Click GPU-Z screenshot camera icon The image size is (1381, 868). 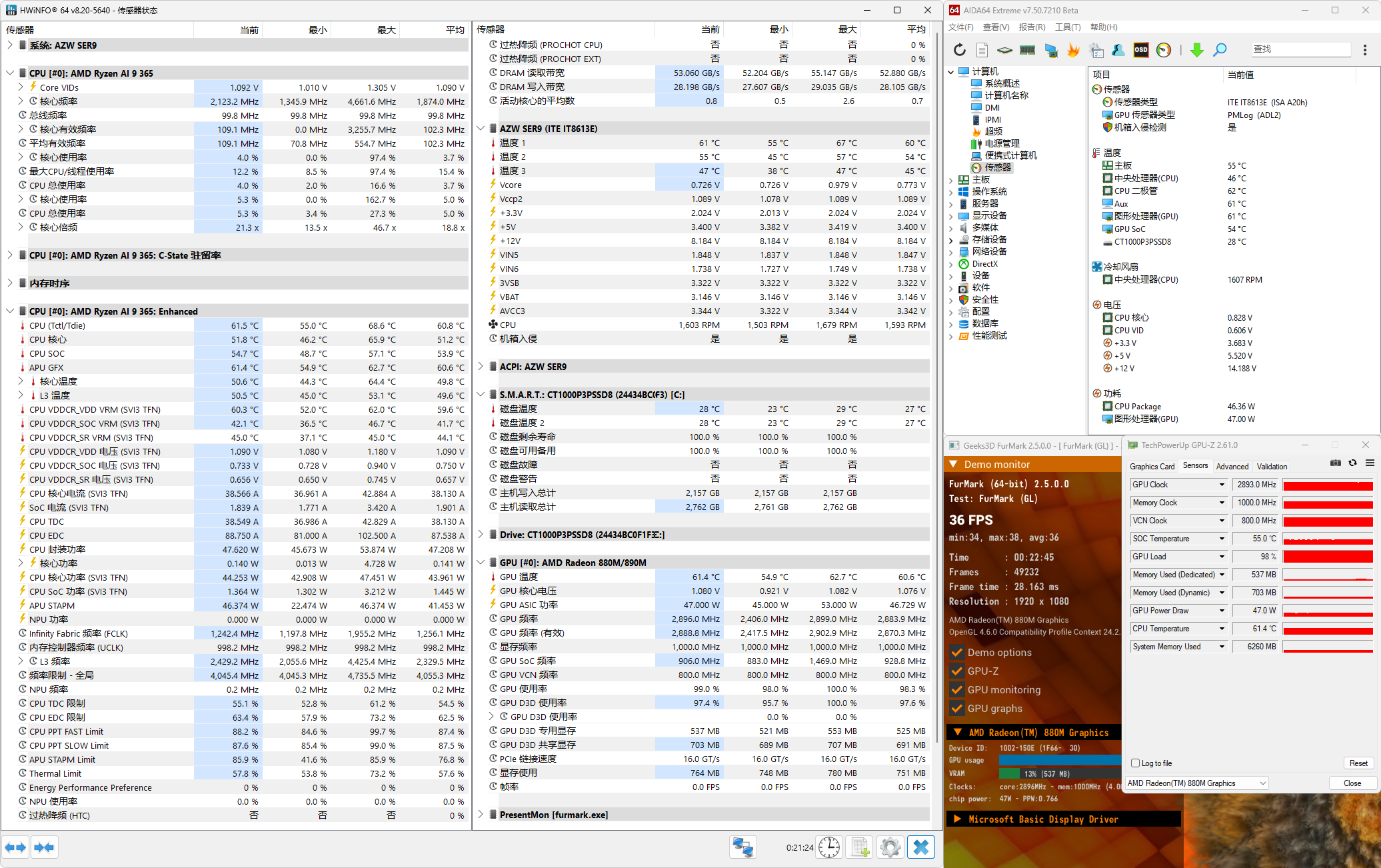1335,463
